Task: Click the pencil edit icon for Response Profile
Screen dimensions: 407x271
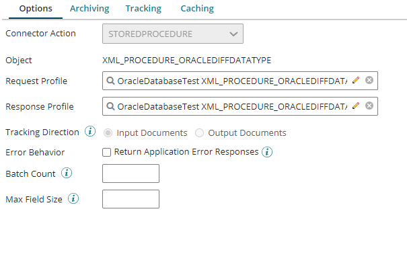Action: (x=356, y=106)
